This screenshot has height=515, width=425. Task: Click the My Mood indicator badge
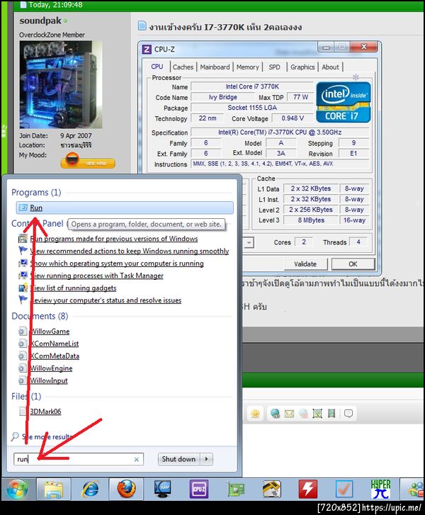coord(88,161)
